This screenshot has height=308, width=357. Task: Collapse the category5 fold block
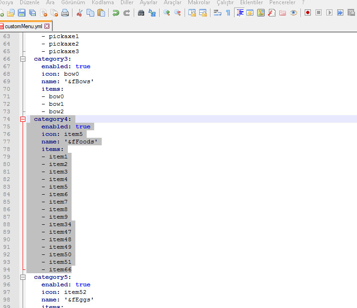tap(23, 277)
